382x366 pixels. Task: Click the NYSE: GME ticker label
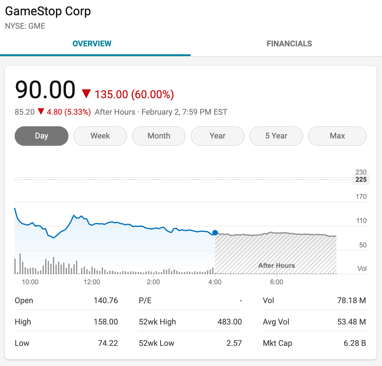25,26
